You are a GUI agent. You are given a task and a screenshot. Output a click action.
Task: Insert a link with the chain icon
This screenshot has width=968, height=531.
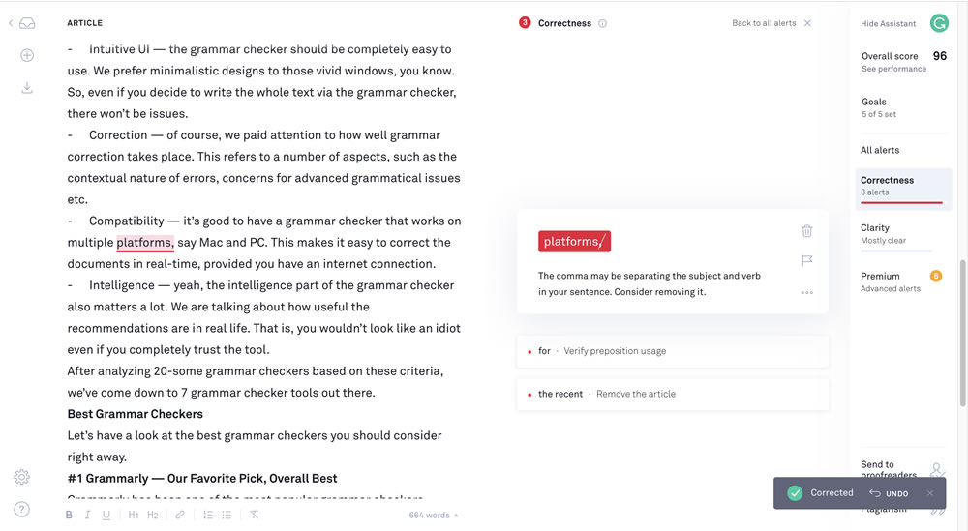(180, 515)
